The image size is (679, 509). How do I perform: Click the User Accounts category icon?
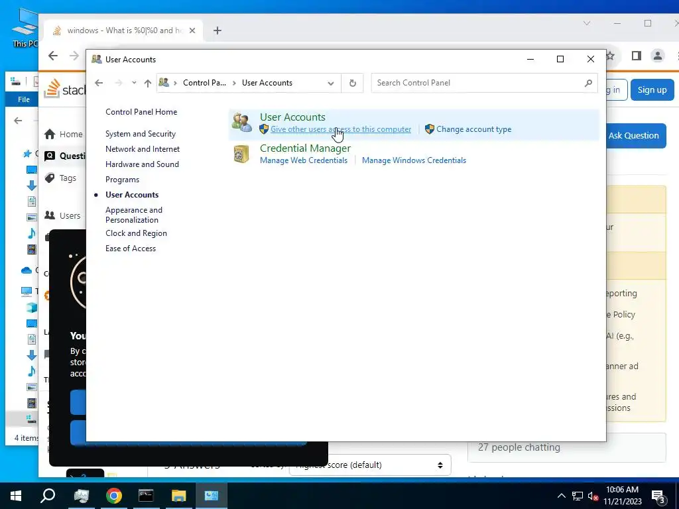click(x=241, y=123)
